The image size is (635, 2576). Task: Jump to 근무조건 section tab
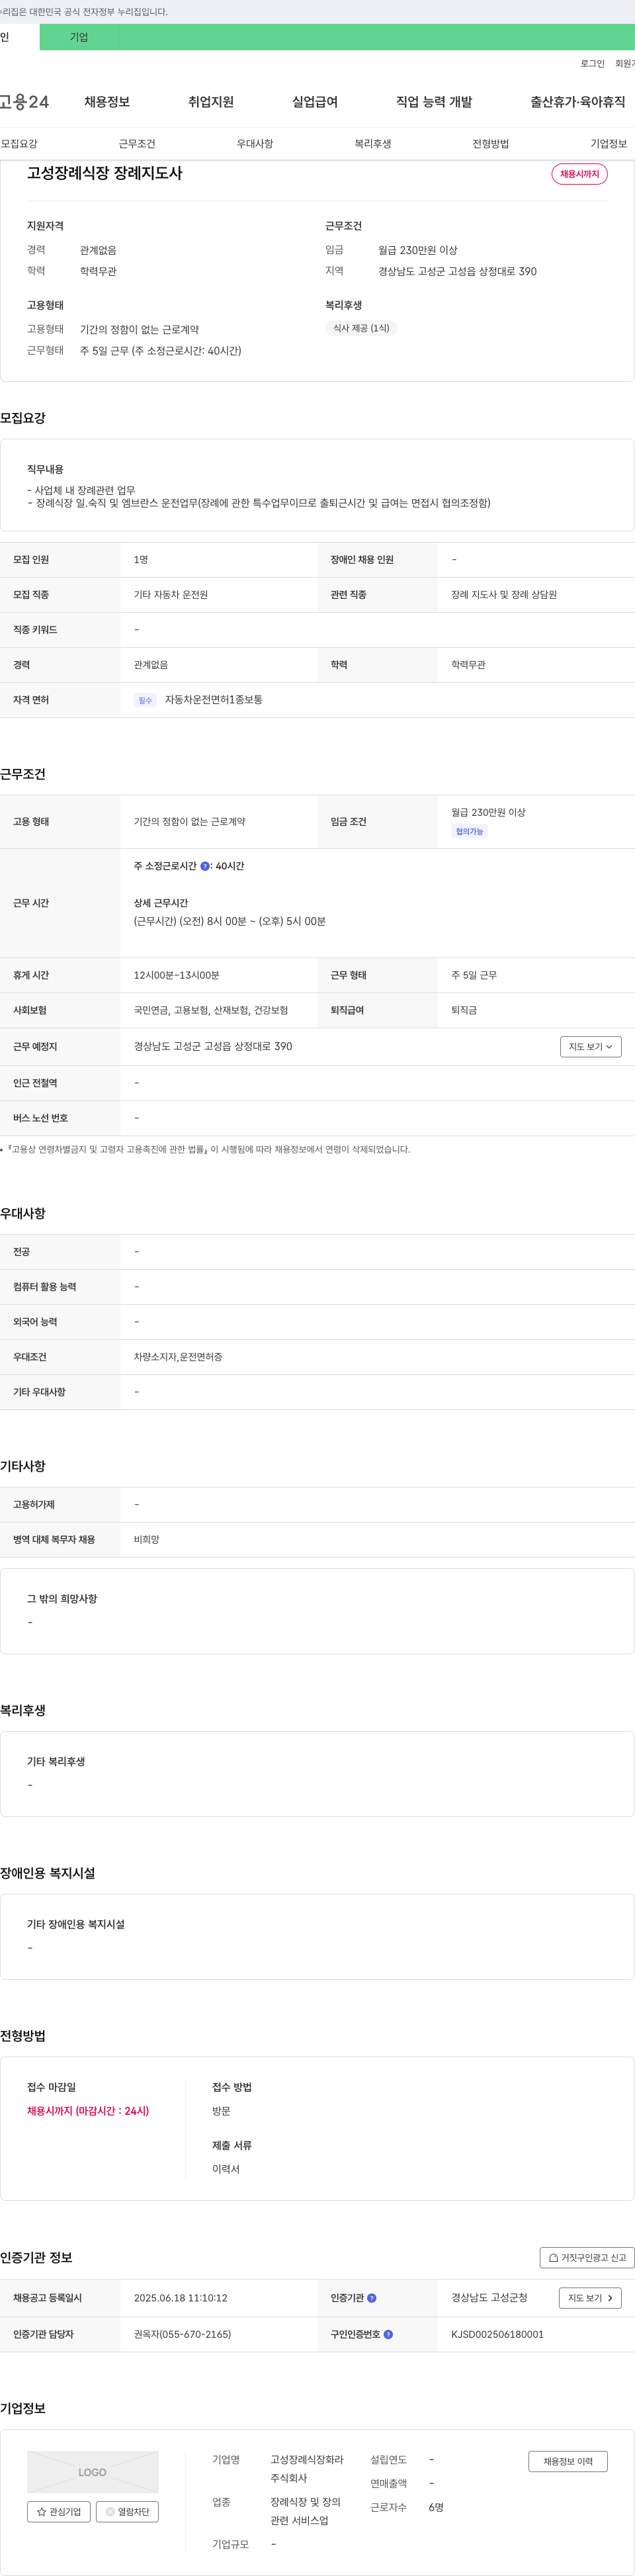pyautogui.click(x=137, y=144)
